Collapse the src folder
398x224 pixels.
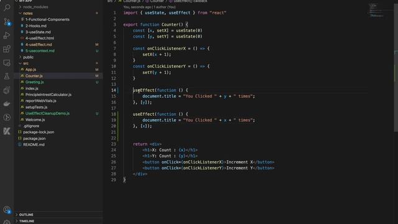click(20, 63)
